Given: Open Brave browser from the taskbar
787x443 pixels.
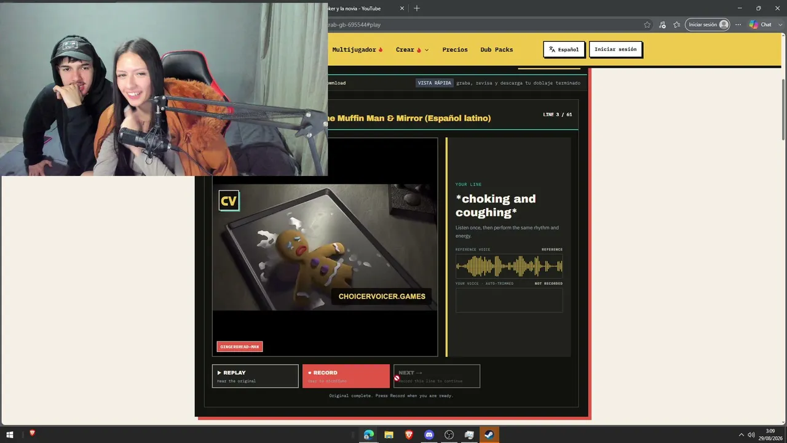Looking at the screenshot, I should point(409,435).
